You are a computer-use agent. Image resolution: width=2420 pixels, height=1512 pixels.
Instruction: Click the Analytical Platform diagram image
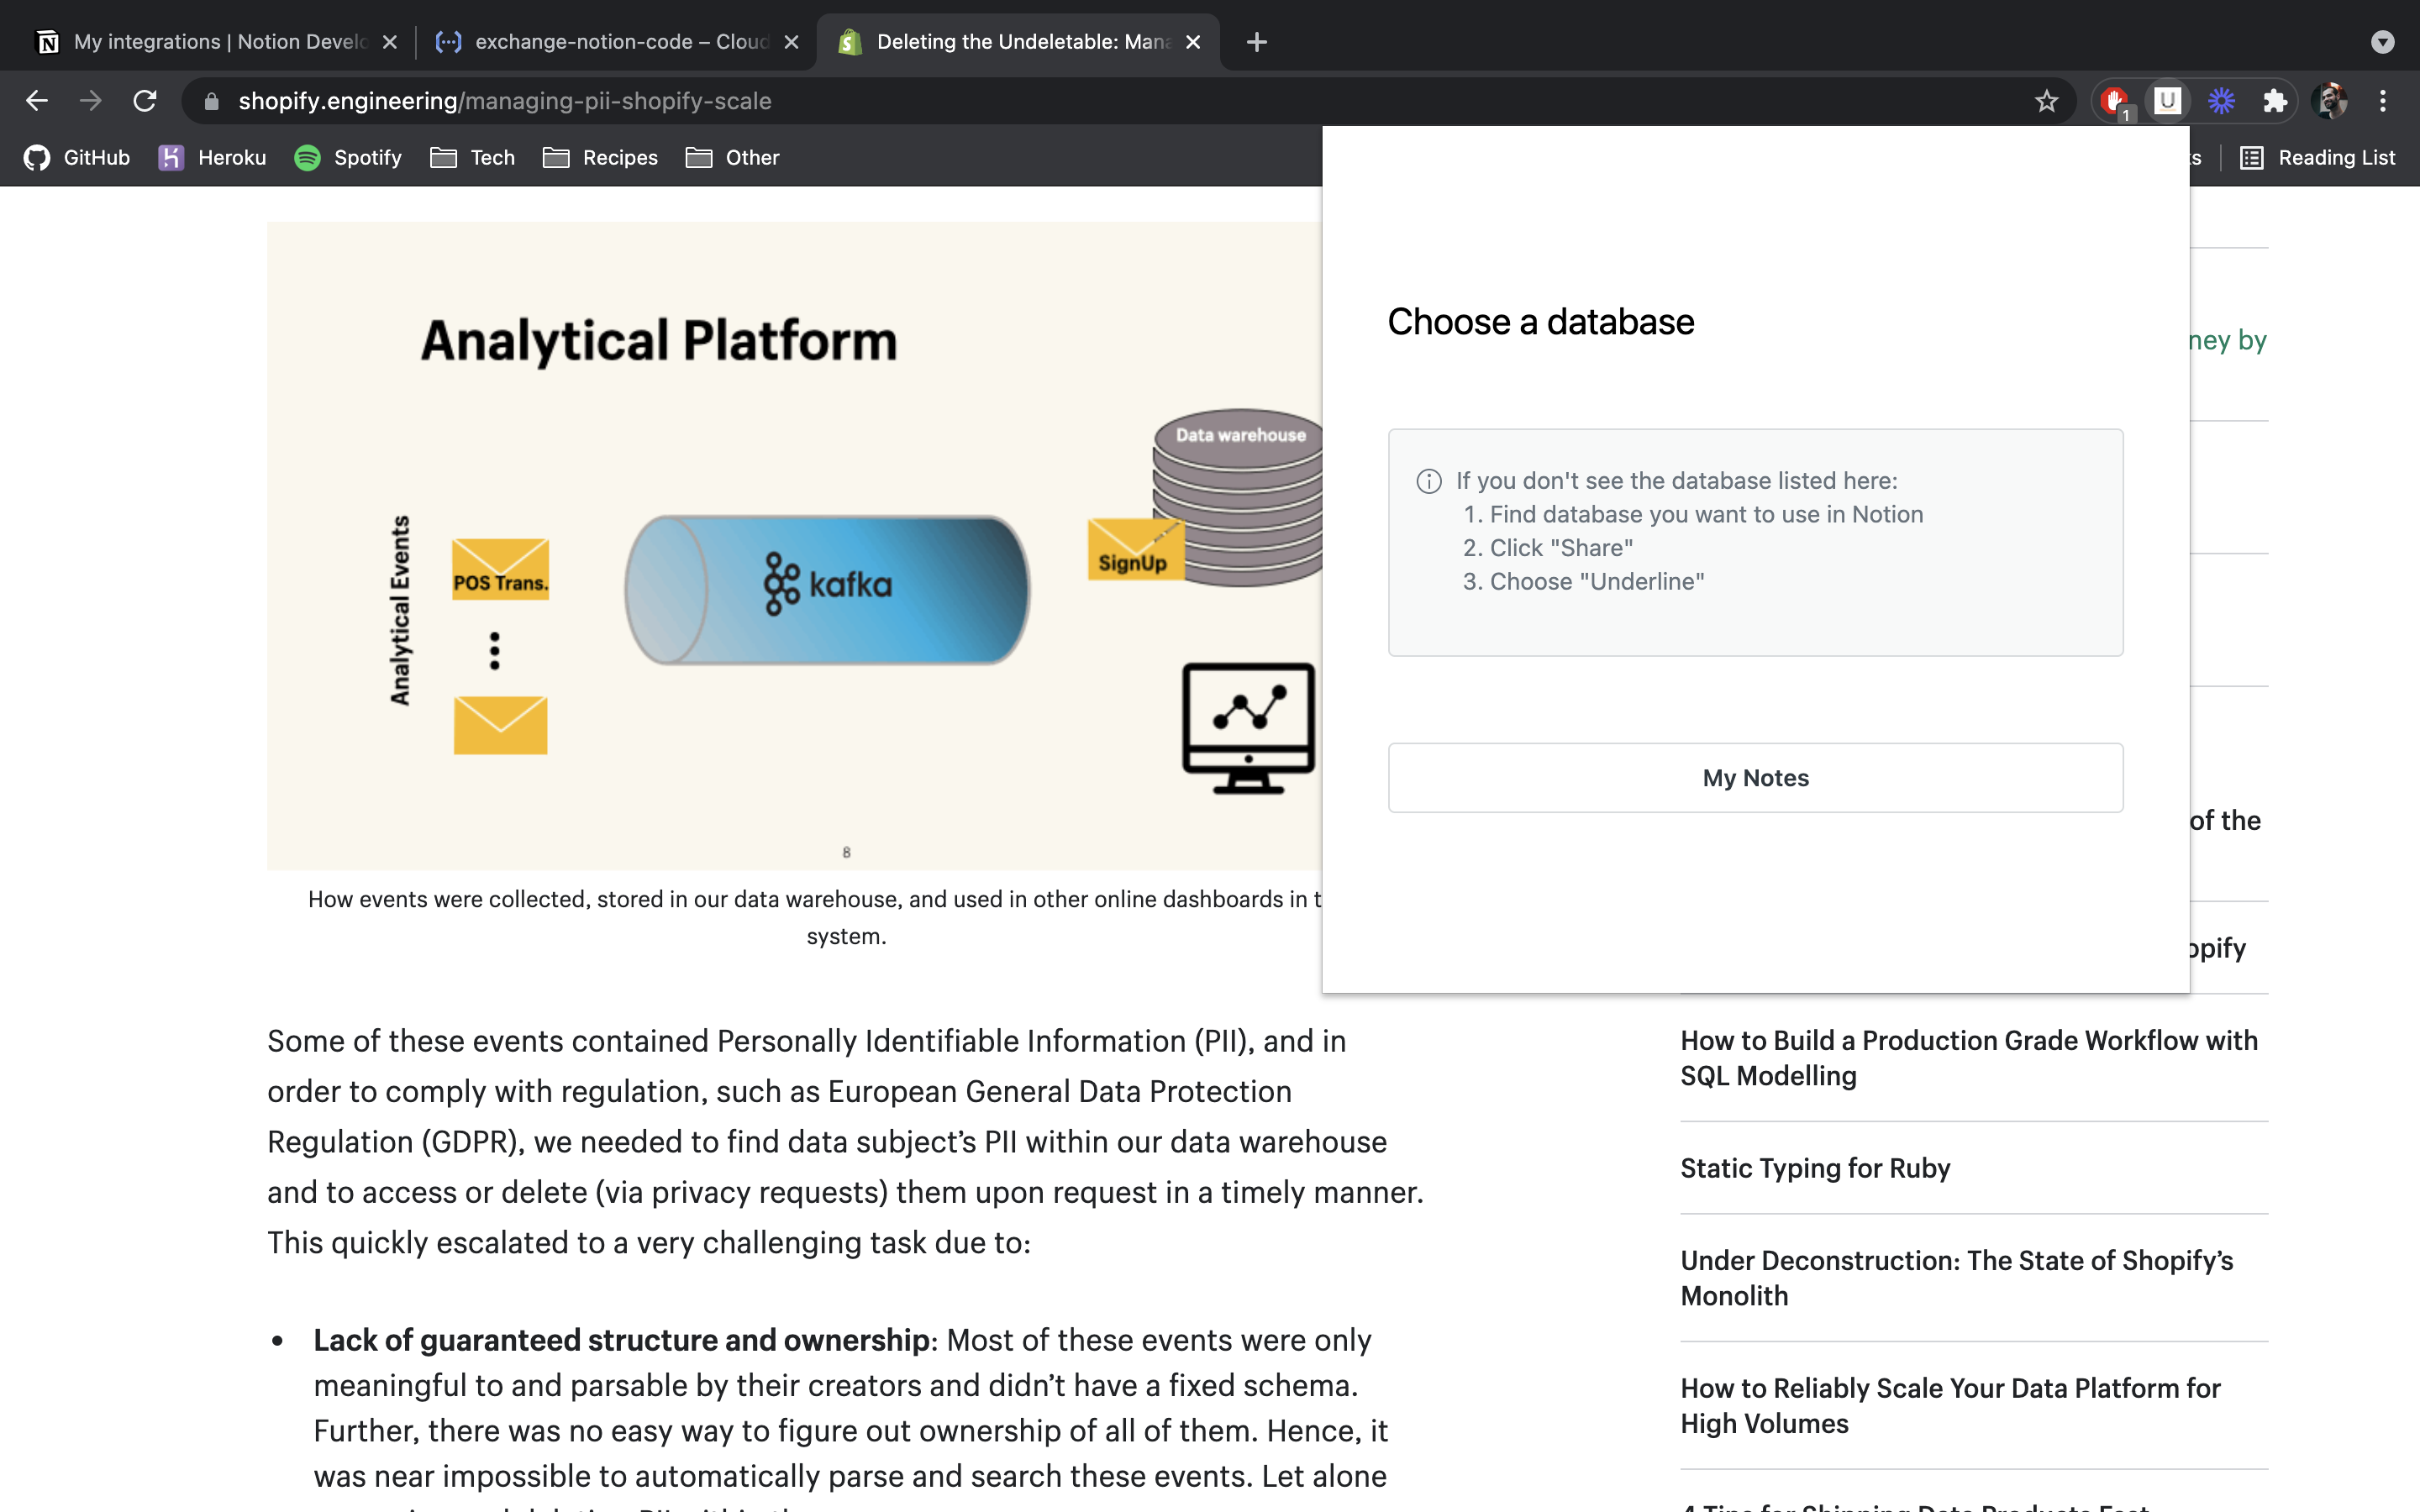click(x=795, y=545)
